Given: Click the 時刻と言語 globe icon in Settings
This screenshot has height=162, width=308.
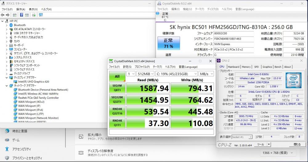Looking at the screenshot, I should (7, 131).
